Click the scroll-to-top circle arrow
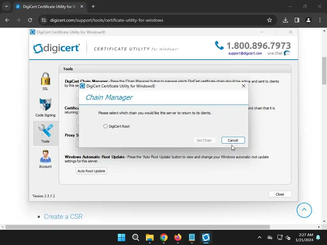The height and width of the screenshot is (245, 327). click(304, 210)
